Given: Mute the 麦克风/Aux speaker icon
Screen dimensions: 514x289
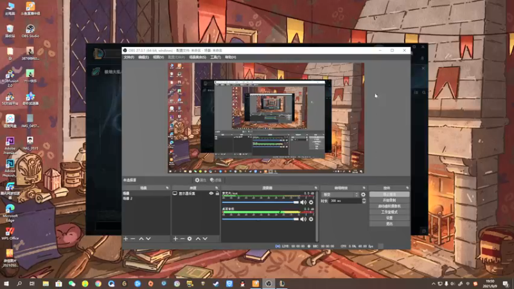Looking at the screenshot, I should [303, 202].
